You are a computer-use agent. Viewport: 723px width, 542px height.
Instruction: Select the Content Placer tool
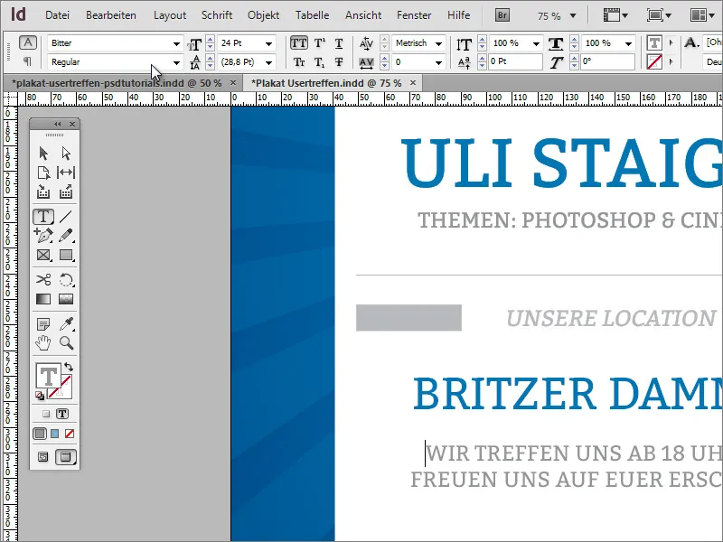click(x=66, y=192)
